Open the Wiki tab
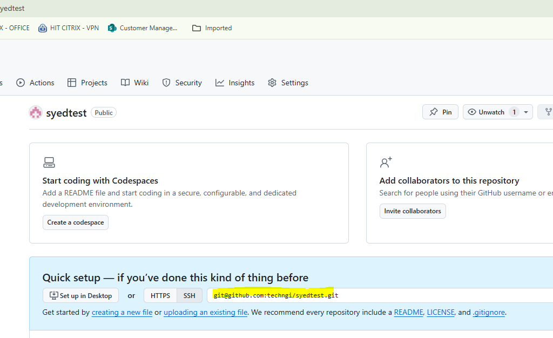This screenshot has height=338, width=553. [134, 83]
